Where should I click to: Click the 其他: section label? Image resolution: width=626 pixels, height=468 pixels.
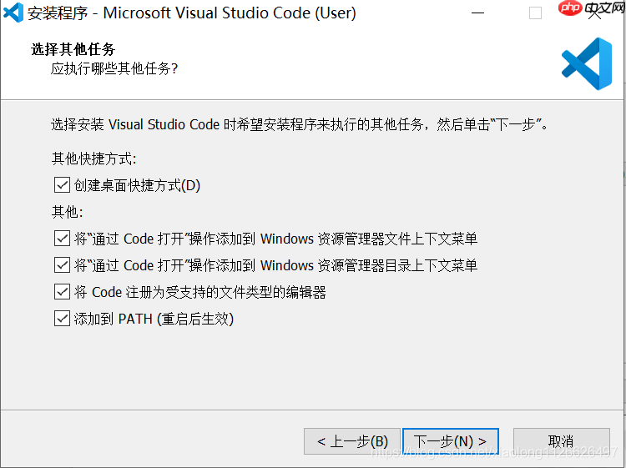pos(67,212)
